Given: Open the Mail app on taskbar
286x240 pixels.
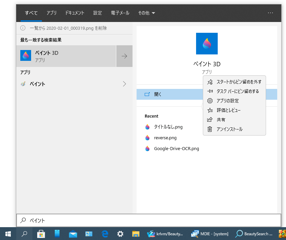Looking at the screenshot, I should click(73, 234).
